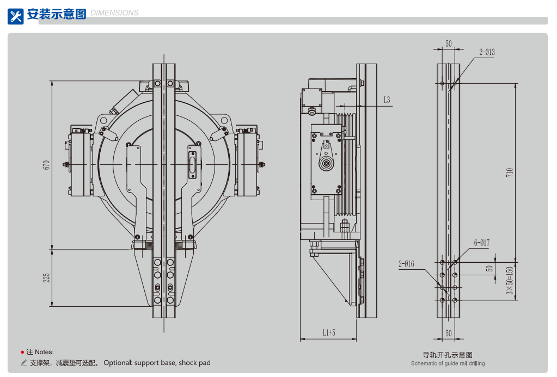Screen dimensions: 557x377
Task: Select the 2-Ø16 hole callout
Action: (406, 264)
